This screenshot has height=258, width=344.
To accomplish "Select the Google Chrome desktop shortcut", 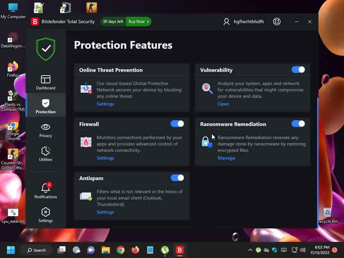I will point(13,130).
